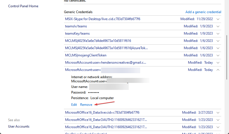
Task: Expand MCLMS|mojangClientToken chevron
Action: 218,56
